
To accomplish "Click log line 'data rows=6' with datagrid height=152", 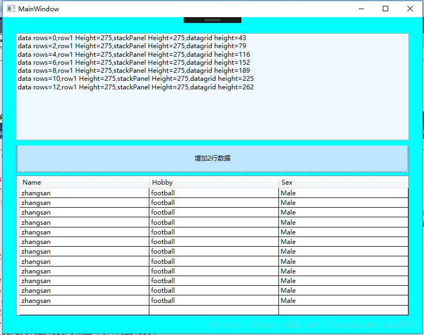I will coord(134,63).
